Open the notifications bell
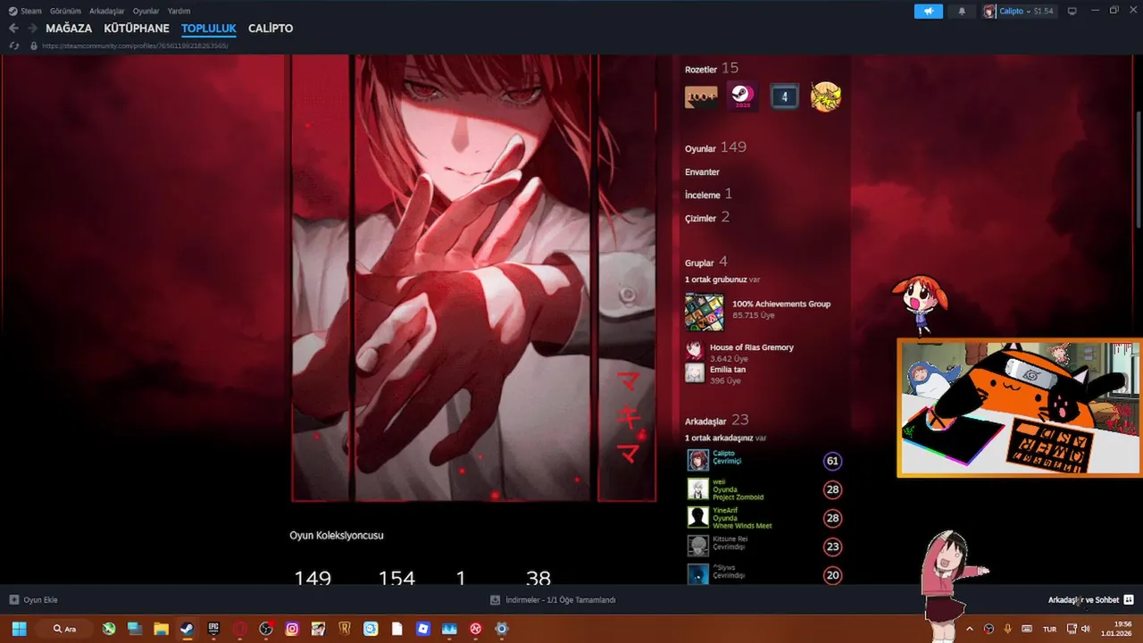The image size is (1143, 643). click(x=962, y=11)
